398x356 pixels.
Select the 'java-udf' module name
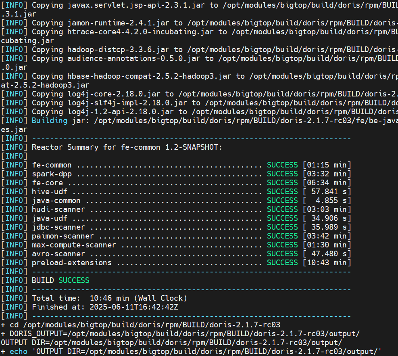tap(50, 218)
